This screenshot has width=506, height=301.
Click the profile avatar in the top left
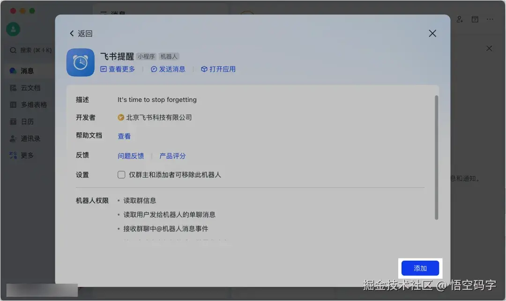coord(13,29)
